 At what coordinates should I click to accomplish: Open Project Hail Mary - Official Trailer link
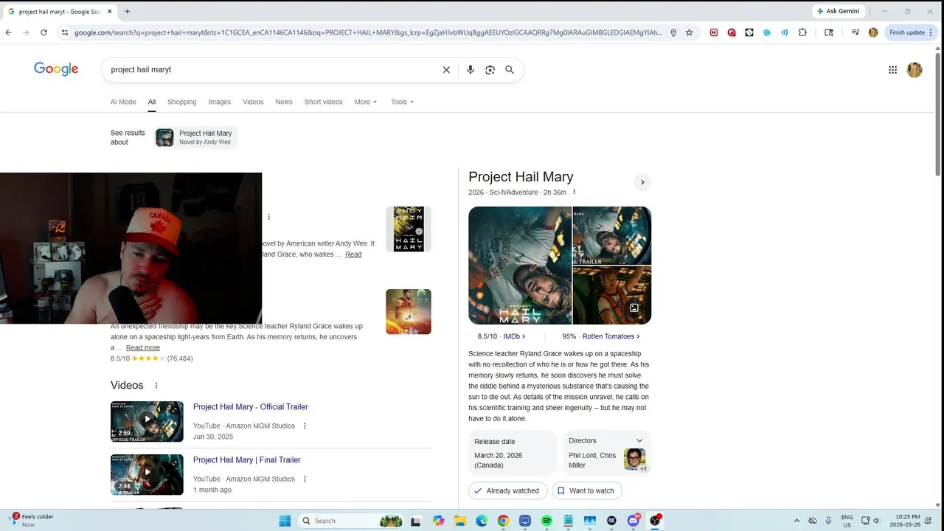(251, 407)
